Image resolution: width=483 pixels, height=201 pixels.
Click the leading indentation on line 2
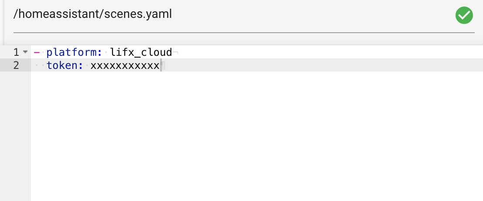(40, 65)
